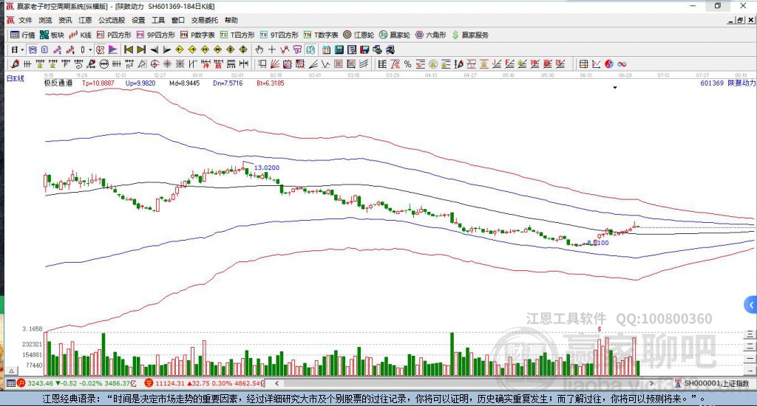Open the 公式选股 menu
The width and height of the screenshot is (757, 406).
(x=112, y=20)
